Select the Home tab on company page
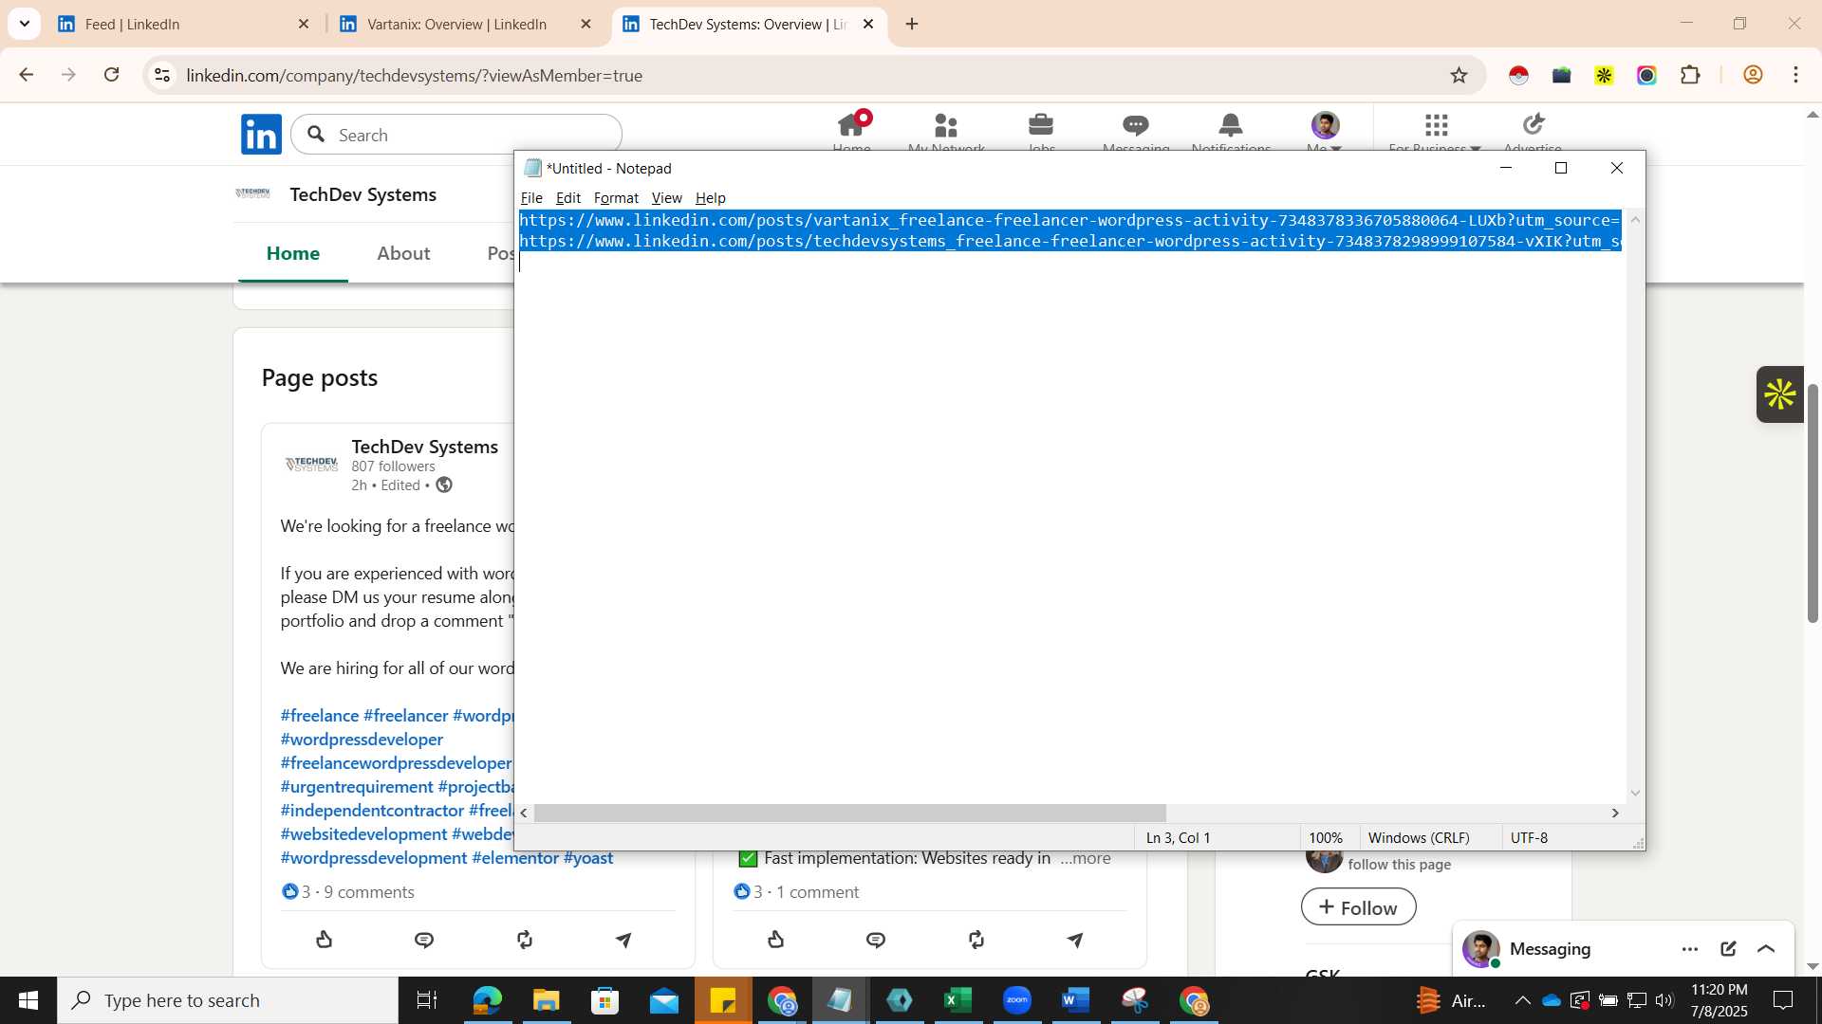Viewport: 1822px width, 1024px height. [292, 253]
